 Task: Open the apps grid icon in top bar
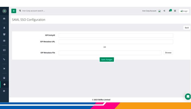click(x=175, y=11)
